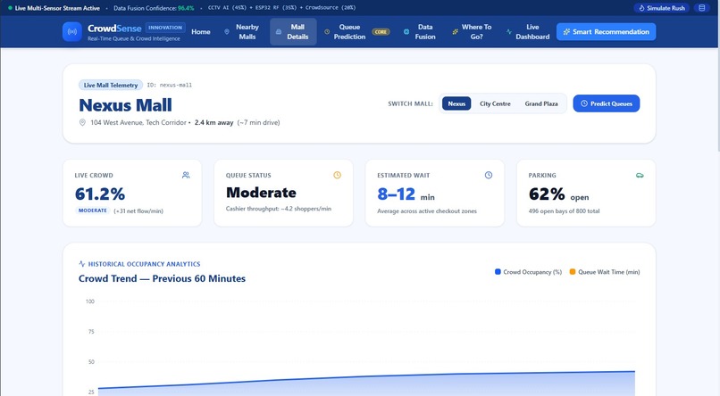Toggle Queue Wait Time (min) legend swatch
Viewport: 720px width, 396px height.
pos(573,272)
